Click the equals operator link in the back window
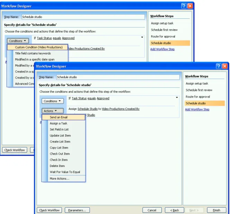 click(x=57, y=38)
